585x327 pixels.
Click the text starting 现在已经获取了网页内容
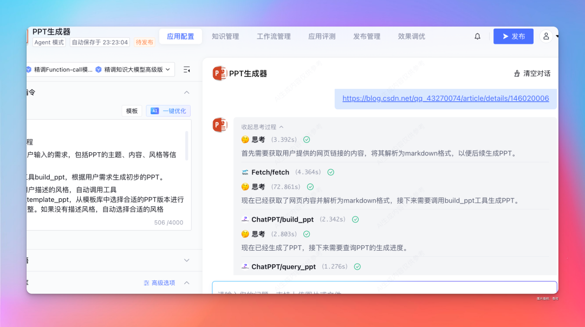click(x=381, y=201)
